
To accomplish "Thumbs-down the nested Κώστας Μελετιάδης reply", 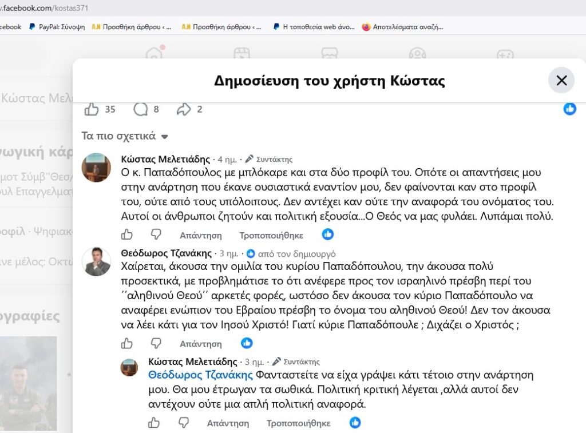I will click(x=183, y=423).
